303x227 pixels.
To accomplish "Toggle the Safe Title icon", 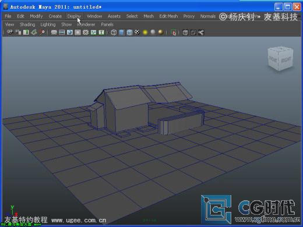I will coord(101,32).
